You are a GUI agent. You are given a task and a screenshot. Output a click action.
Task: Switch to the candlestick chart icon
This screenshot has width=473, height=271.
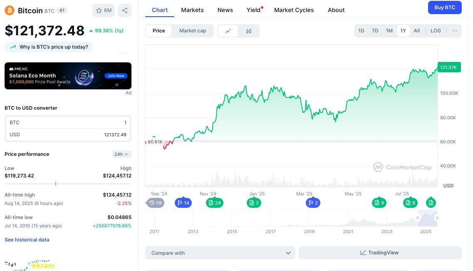(x=249, y=31)
